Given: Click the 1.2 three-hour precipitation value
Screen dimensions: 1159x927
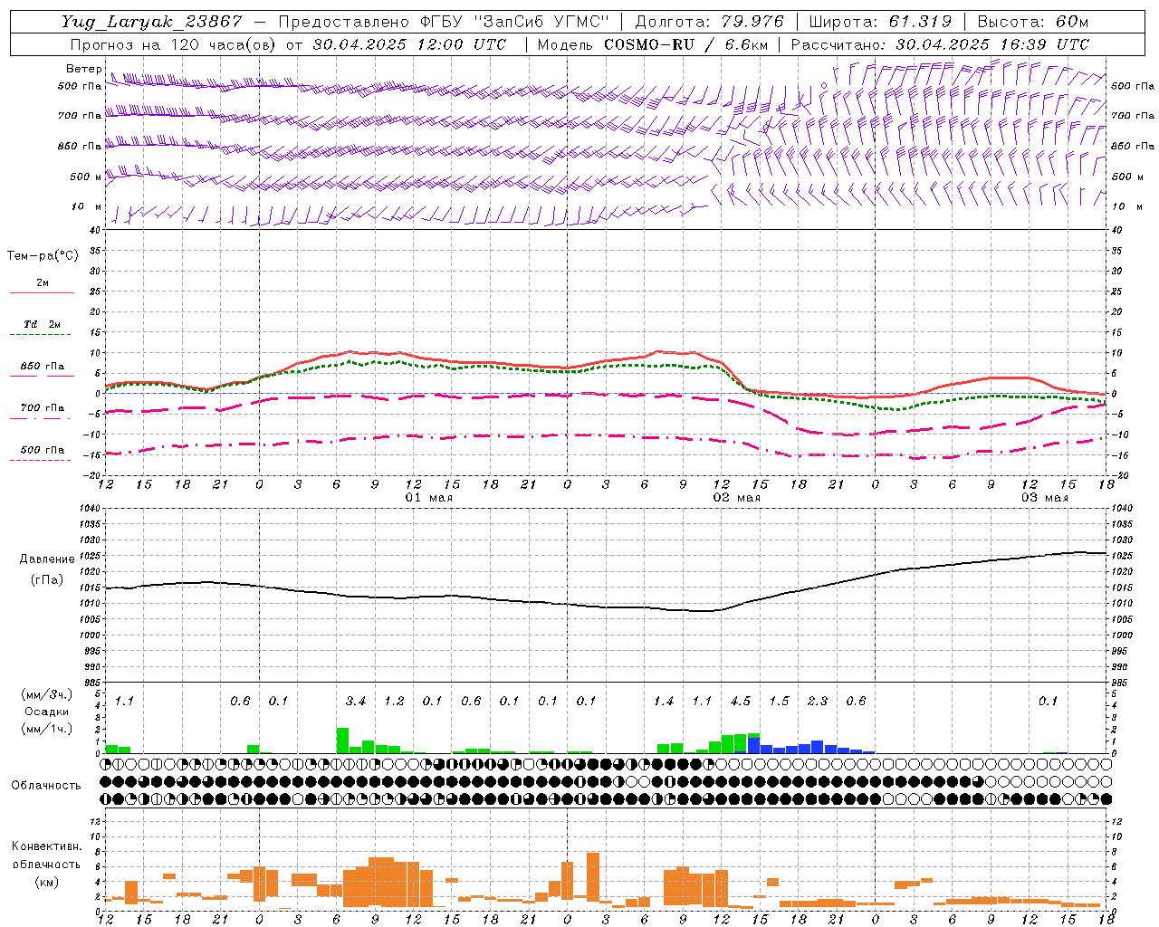Looking at the screenshot, I should pos(394,702).
